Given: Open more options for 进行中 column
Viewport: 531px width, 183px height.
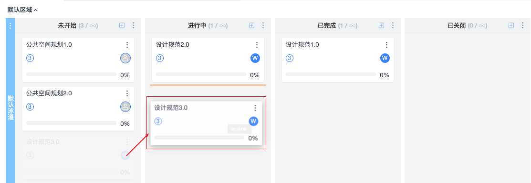Looking at the screenshot, I should tap(263, 25).
